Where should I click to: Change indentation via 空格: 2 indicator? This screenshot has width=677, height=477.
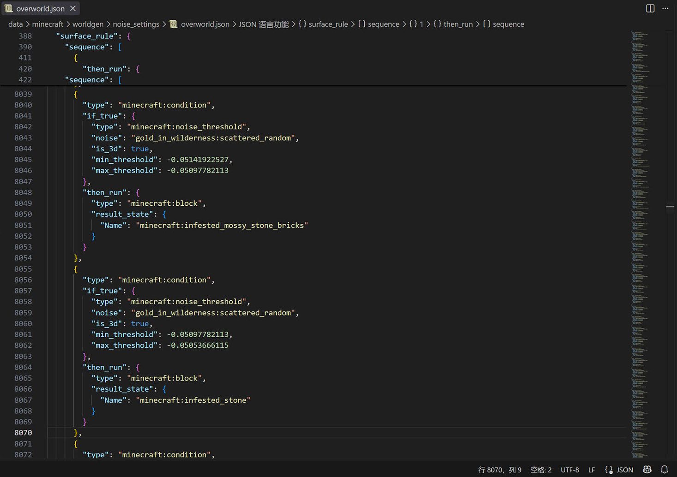pyautogui.click(x=541, y=470)
